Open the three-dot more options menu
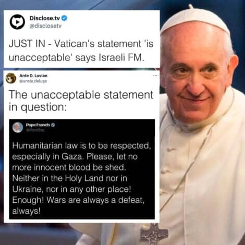This screenshot has height=245, width=245. pyautogui.click(x=155, y=76)
